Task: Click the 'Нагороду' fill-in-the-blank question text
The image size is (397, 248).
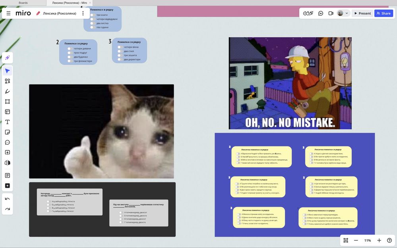Action: point(70,194)
